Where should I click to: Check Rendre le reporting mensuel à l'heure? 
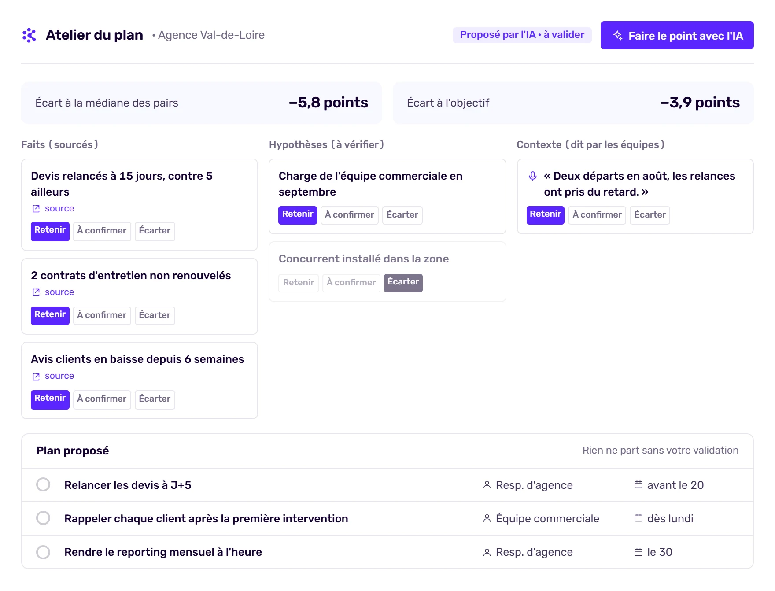click(x=43, y=552)
